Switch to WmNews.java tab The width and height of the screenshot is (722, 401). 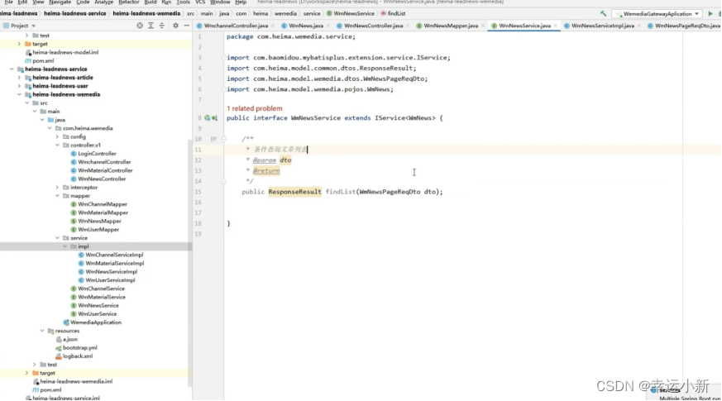tap(306, 26)
